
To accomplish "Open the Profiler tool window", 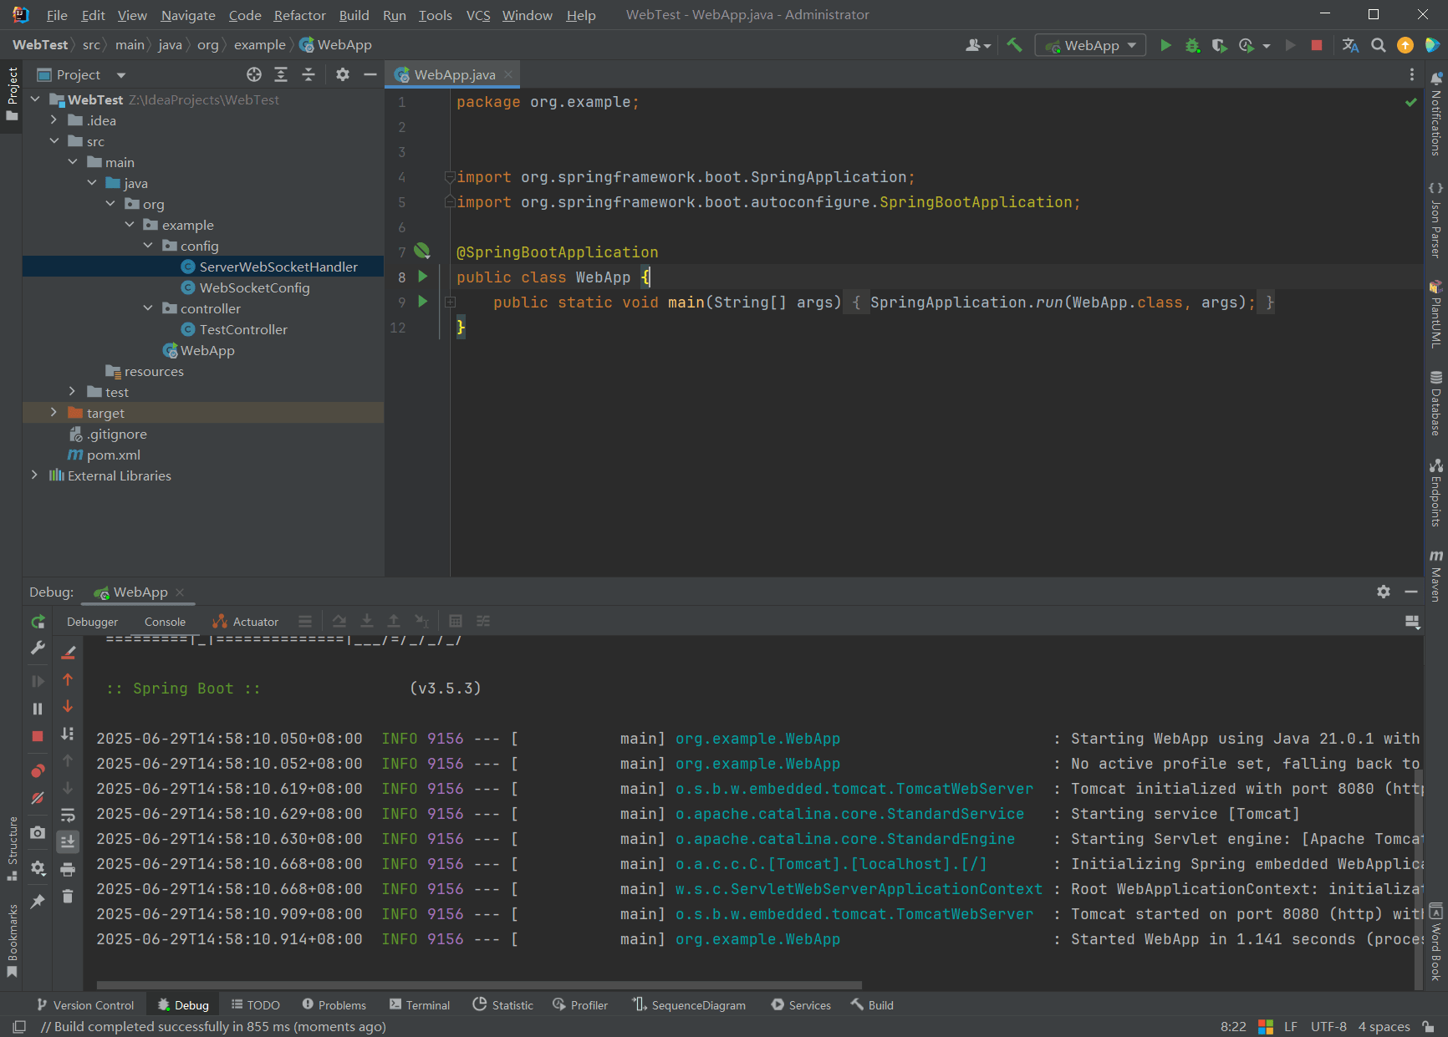I will (580, 1005).
